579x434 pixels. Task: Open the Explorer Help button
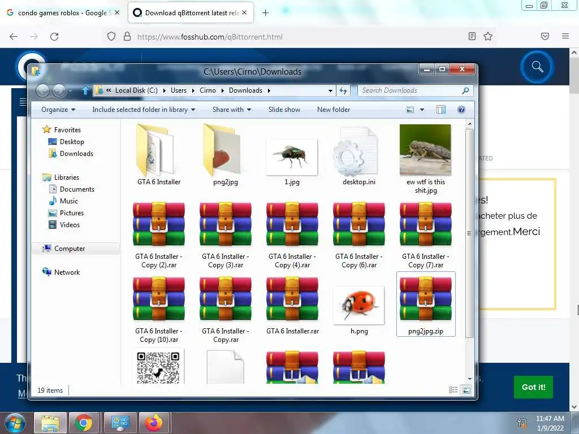(x=461, y=110)
